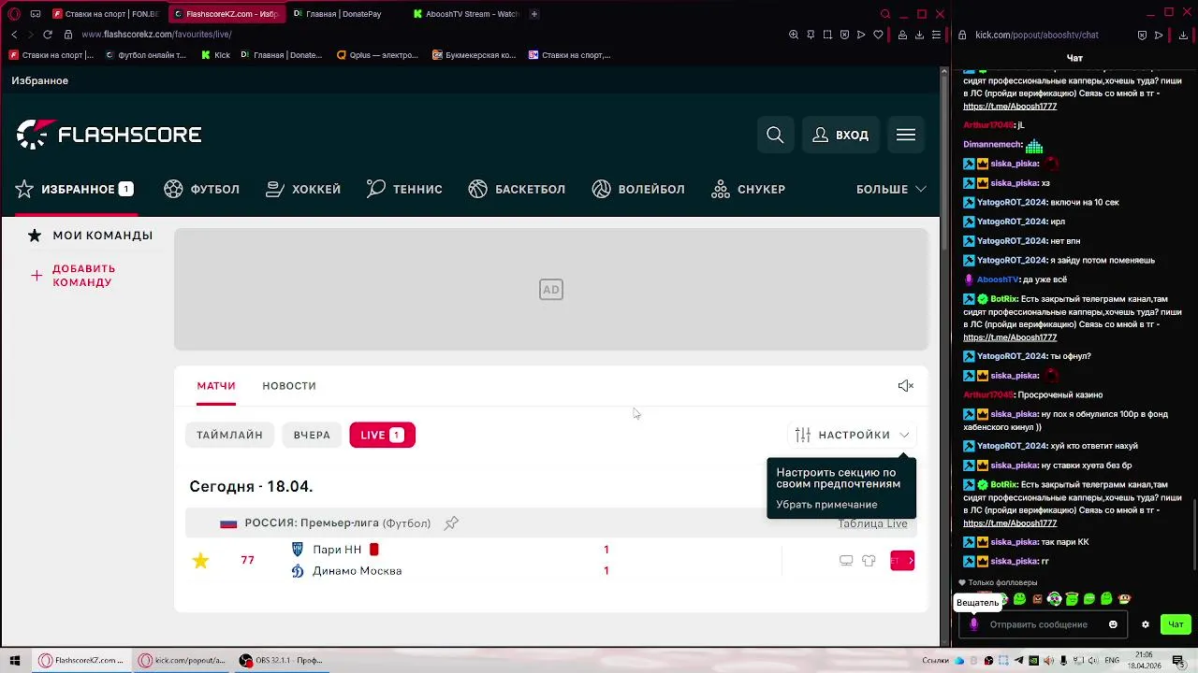Image resolution: width=1198 pixels, height=673 pixels.
Task: Open the t.me/Aboosh1777 link in latest BotRix message
Action: 1010,523
